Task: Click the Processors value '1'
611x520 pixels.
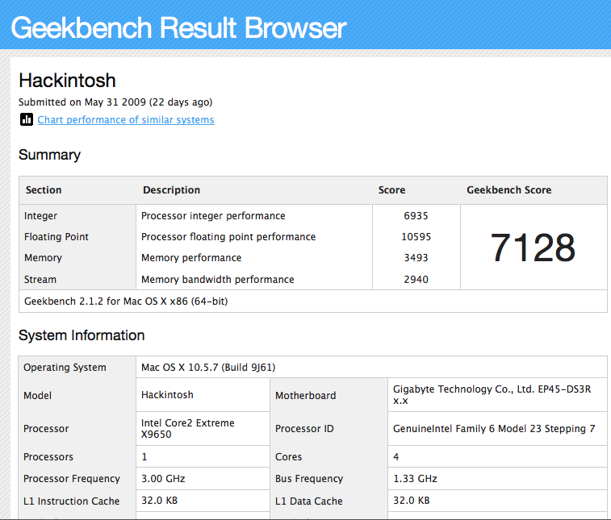Action: point(144,456)
